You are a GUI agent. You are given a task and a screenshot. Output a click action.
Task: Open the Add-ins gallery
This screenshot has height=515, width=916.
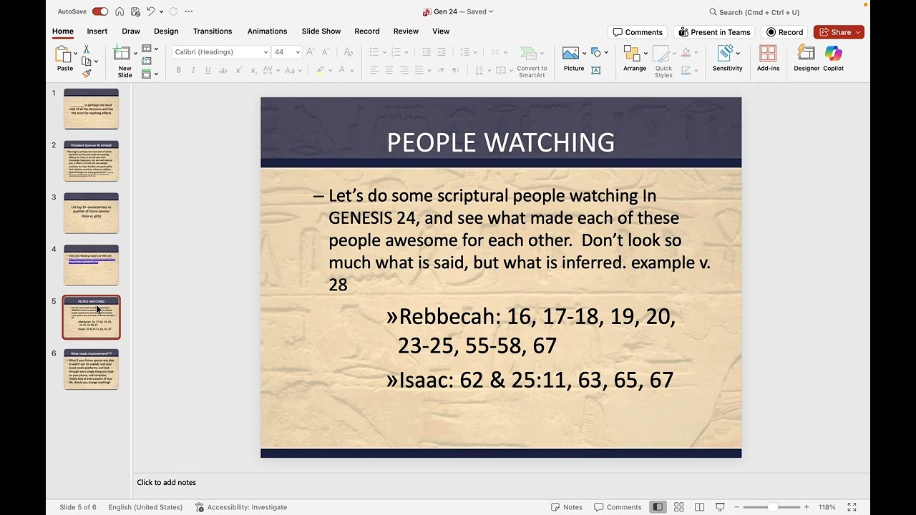[x=768, y=58]
